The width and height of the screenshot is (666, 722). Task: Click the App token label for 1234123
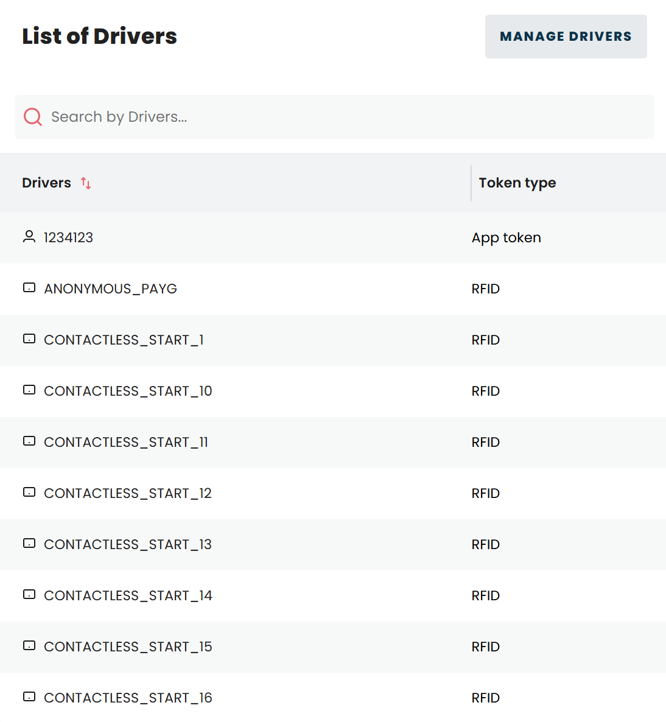coord(506,237)
